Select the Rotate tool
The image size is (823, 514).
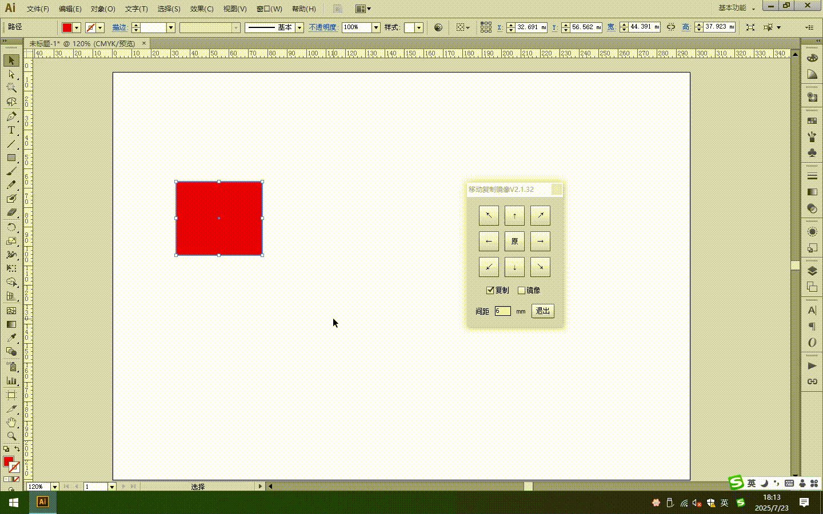tap(11, 227)
